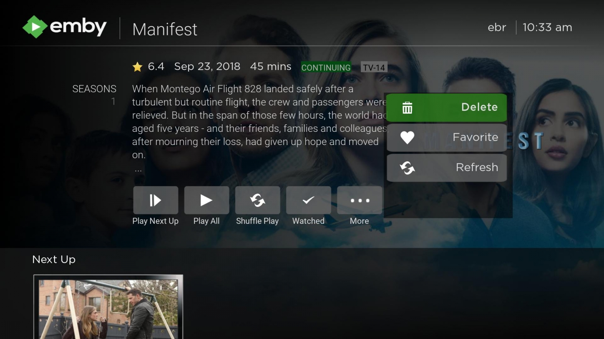The width and height of the screenshot is (604, 339).
Task: Open the More options button
Action: click(x=359, y=200)
